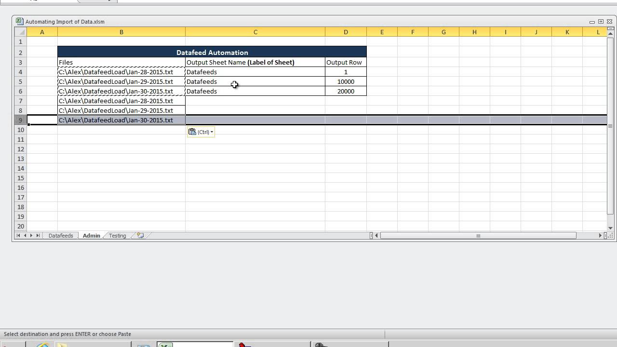Image resolution: width=617 pixels, height=347 pixels.
Task: Open the Testing sheet tab
Action: (x=117, y=236)
